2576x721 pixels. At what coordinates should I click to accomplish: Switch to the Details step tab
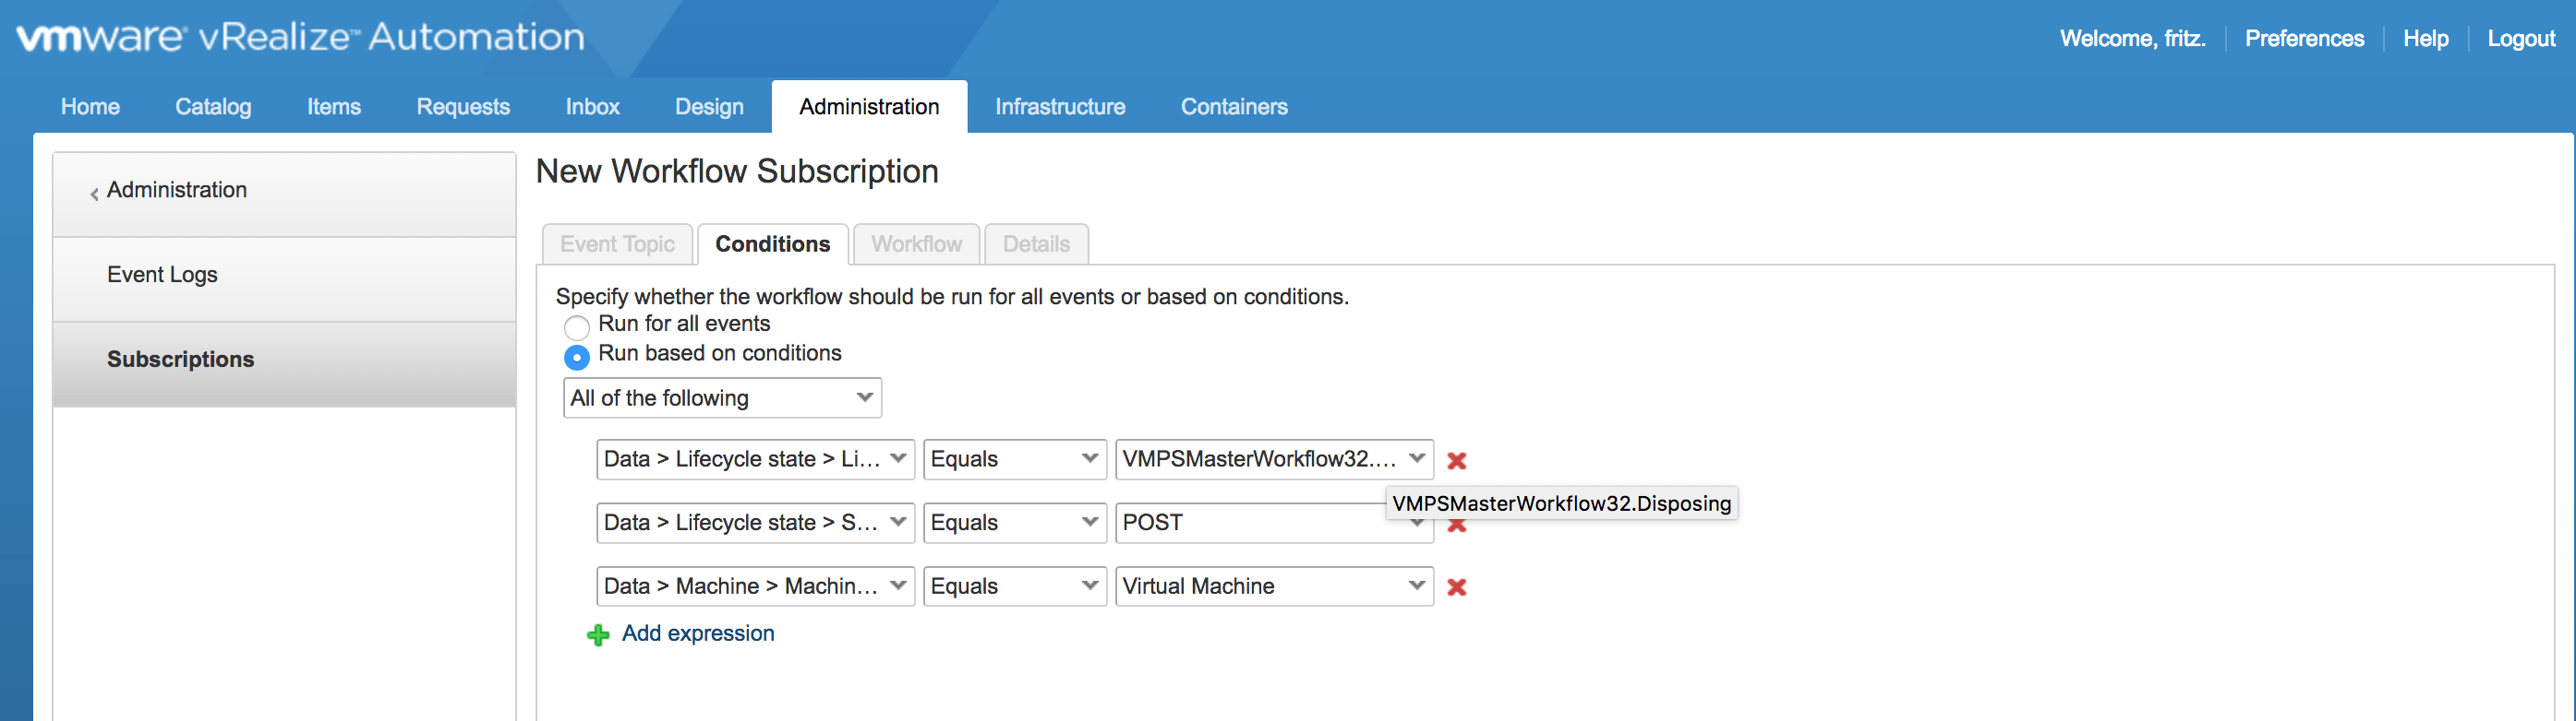(x=1036, y=244)
